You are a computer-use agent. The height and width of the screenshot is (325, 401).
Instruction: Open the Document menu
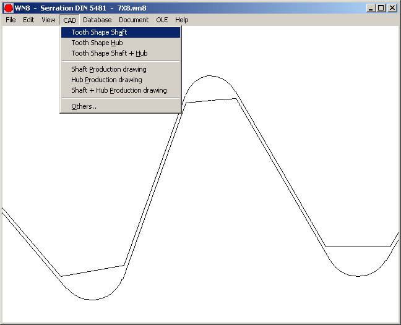[134, 20]
